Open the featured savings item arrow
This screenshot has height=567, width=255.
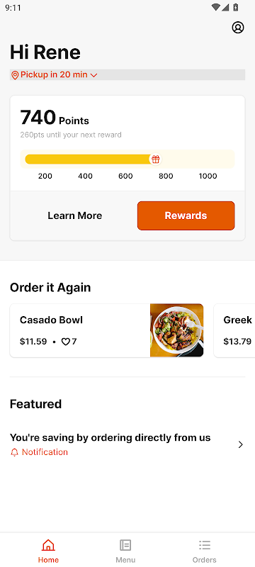[241, 445]
